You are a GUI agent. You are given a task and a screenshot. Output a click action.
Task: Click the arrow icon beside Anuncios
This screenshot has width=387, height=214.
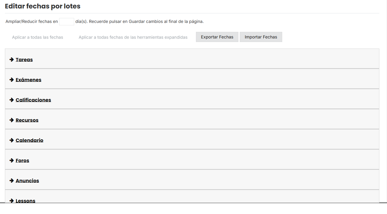[x=12, y=180]
